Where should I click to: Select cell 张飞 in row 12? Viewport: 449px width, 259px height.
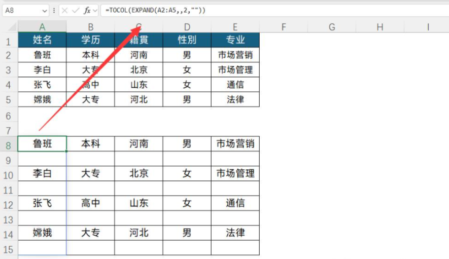[42, 203]
